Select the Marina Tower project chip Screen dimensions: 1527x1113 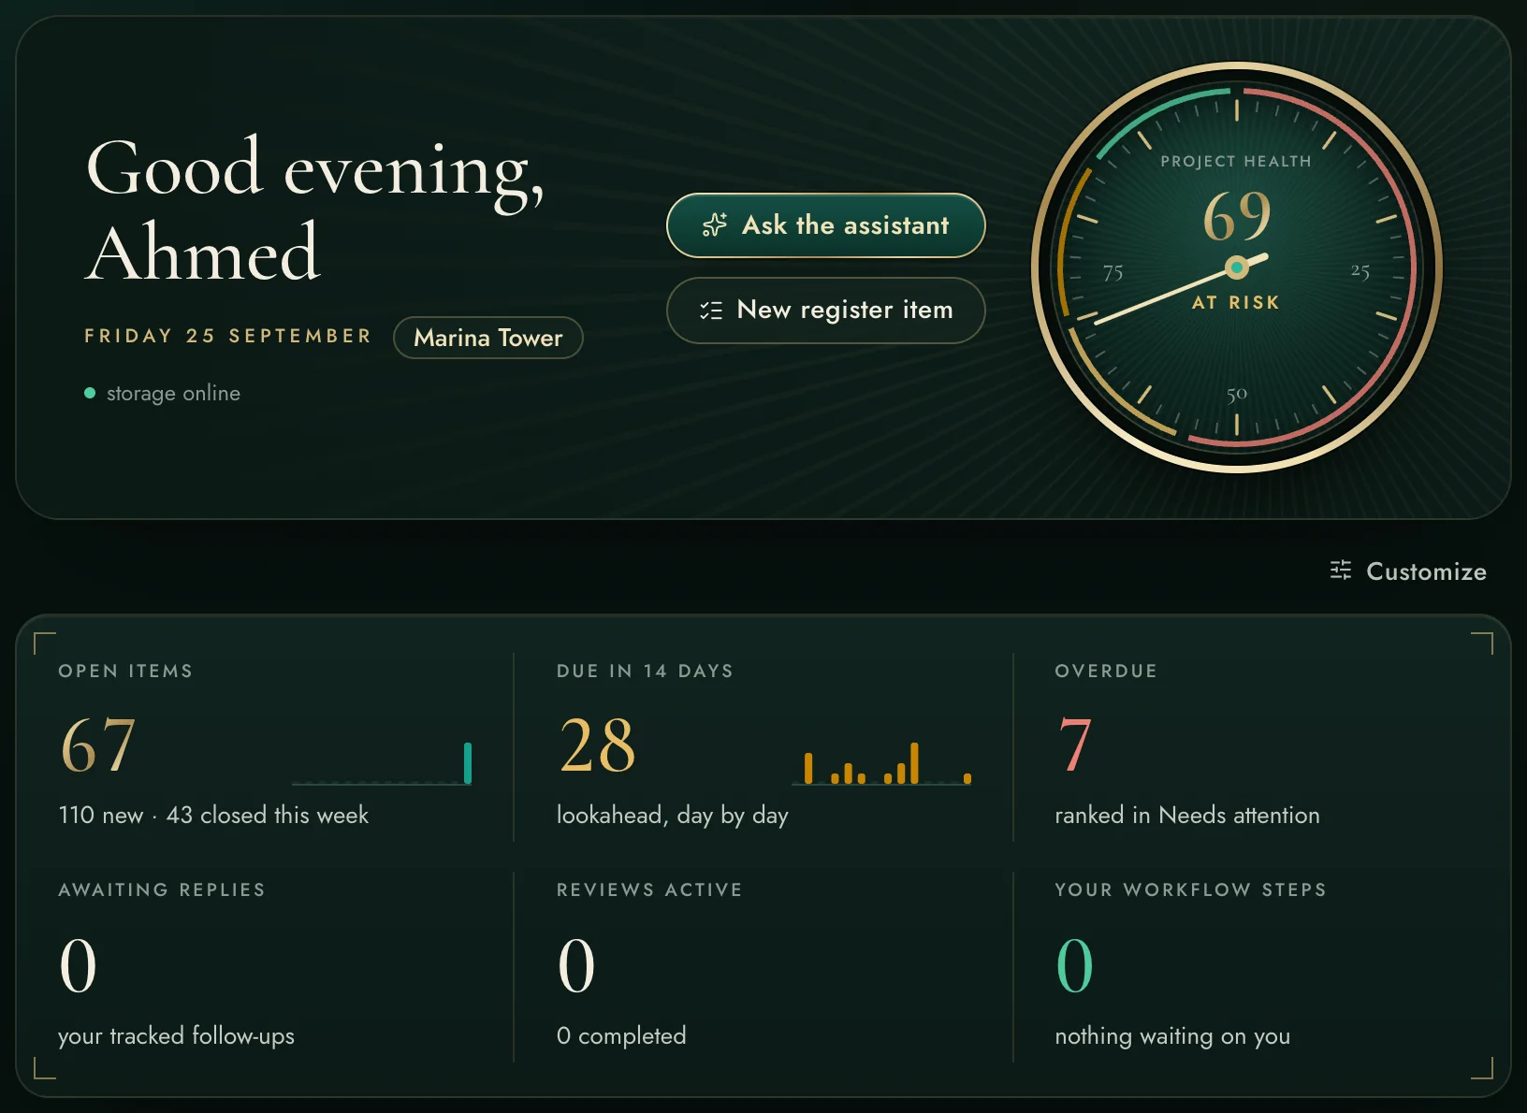click(x=488, y=338)
